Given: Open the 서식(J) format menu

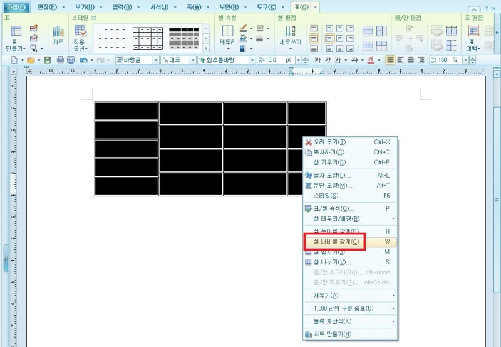Looking at the screenshot, I should click(160, 7).
